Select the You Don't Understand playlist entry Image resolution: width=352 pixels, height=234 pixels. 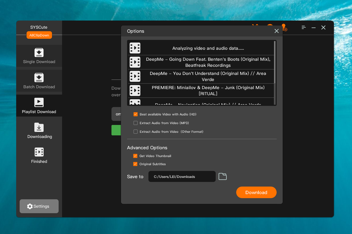point(208,76)
